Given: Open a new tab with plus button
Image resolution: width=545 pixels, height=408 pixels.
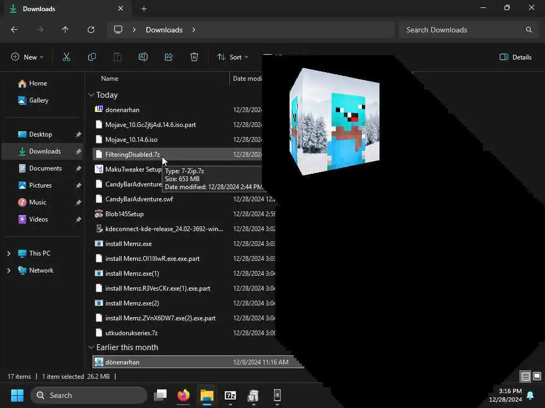Looking at the screenshot, I should 144,9.
